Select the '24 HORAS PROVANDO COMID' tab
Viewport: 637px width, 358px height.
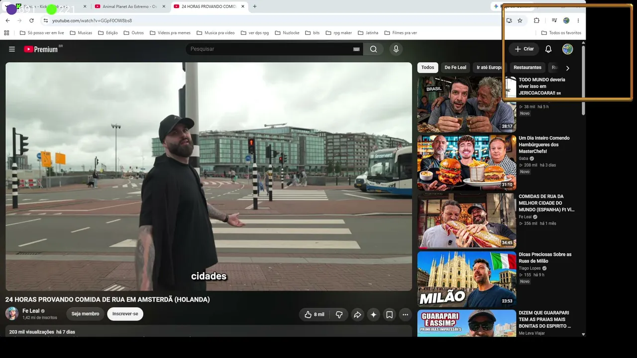209,6
